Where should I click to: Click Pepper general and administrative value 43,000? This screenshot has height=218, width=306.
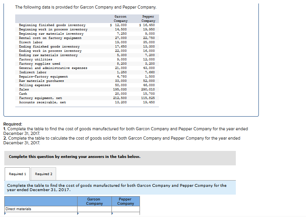(149, 68)
